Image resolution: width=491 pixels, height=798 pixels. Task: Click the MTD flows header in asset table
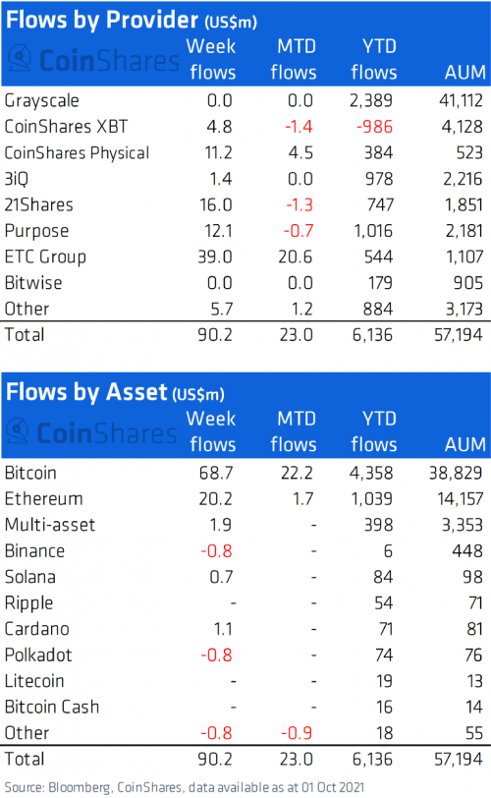pos(294,431)
